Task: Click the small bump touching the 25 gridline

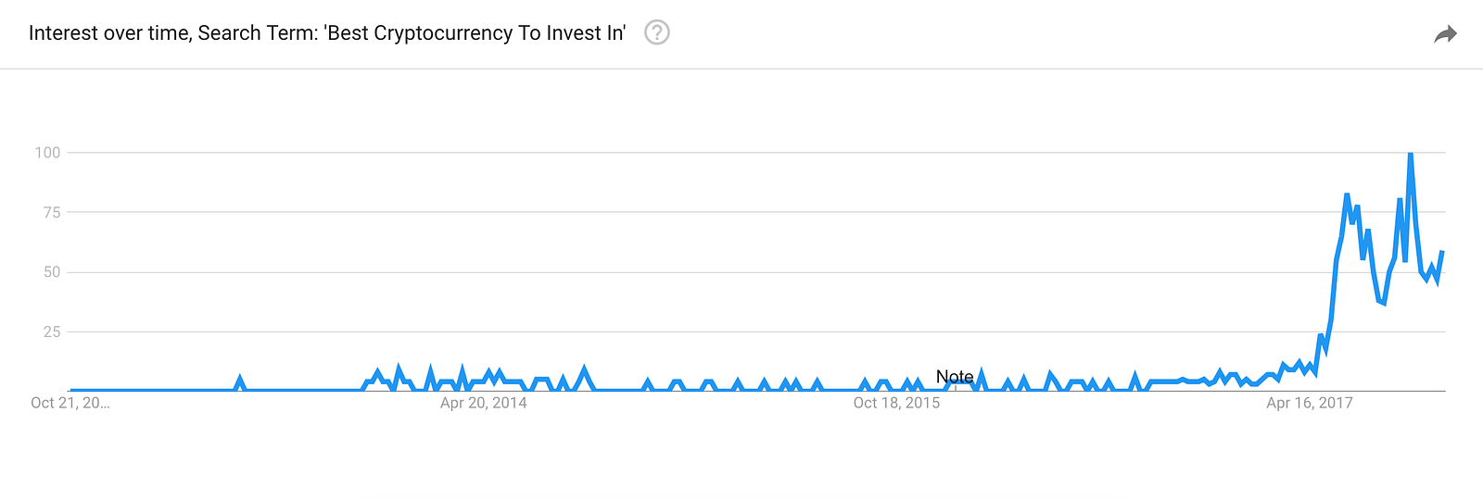Action: [x=1321, y=335]
